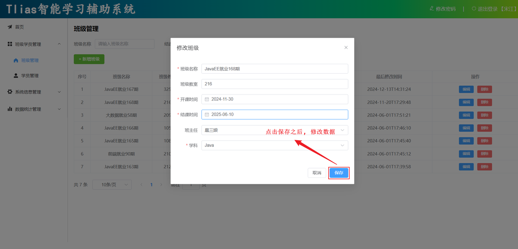
Task: Click the 保存 button
Action: (339, 173)
